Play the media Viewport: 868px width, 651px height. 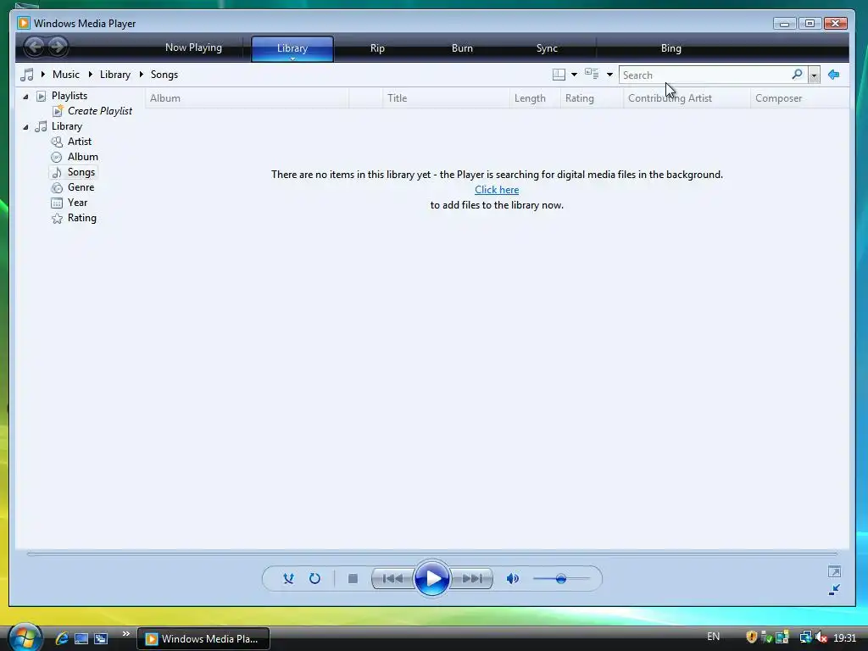click(x=431, y=578)
